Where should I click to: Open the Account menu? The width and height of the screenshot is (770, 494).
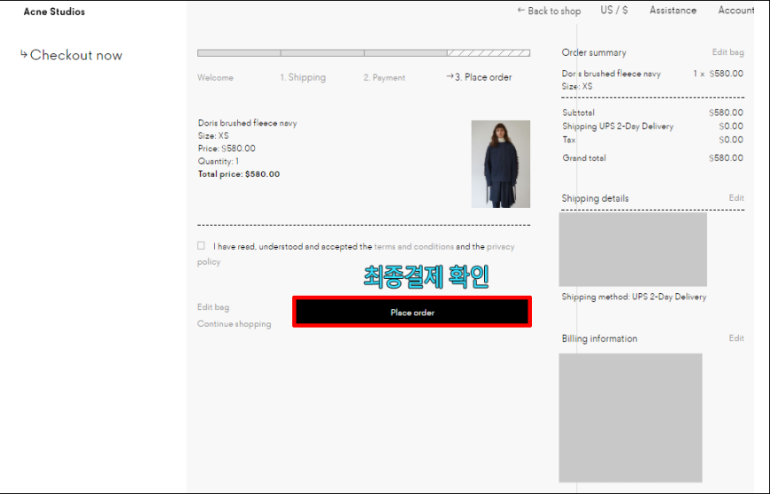[736, 10]
